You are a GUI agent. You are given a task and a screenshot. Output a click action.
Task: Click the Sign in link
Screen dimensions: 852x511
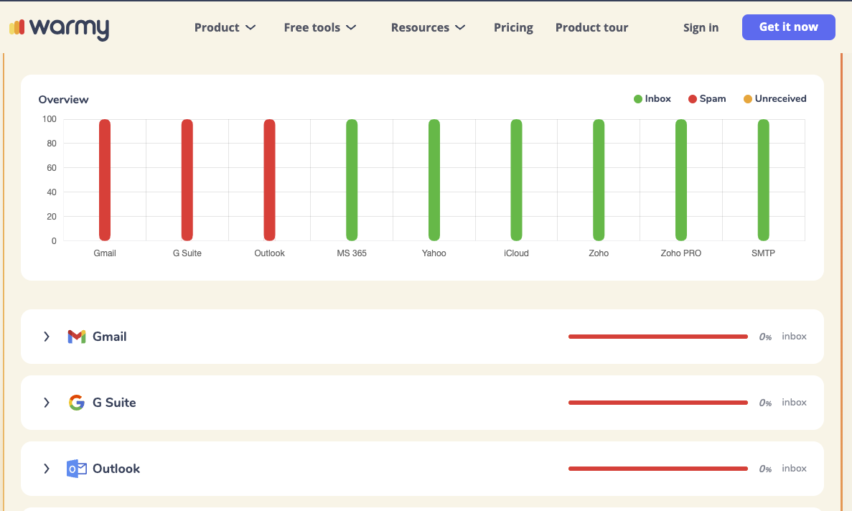[701, 28]
